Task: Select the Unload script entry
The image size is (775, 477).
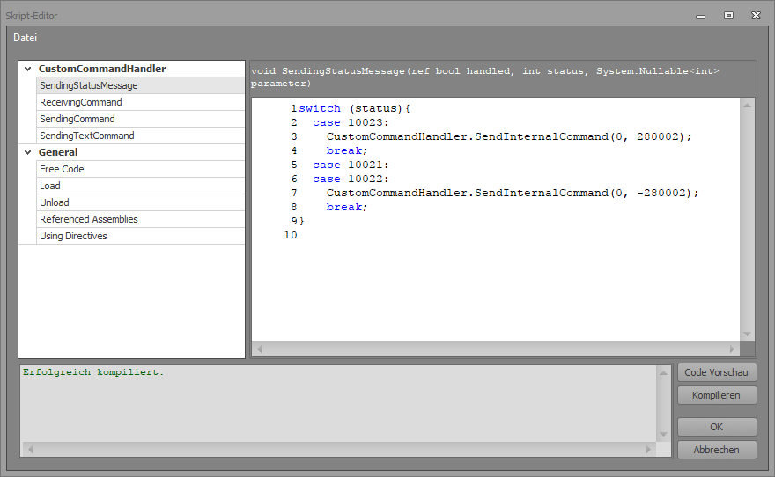Action: click(140, 203)
